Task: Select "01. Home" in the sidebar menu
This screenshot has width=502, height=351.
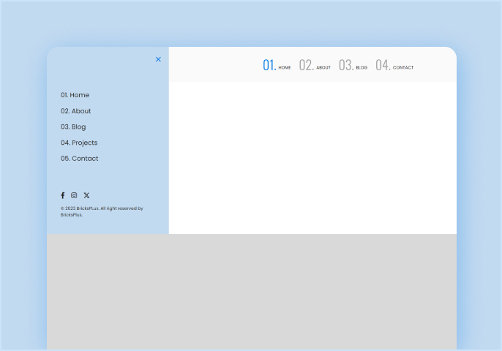Action: 75,95
